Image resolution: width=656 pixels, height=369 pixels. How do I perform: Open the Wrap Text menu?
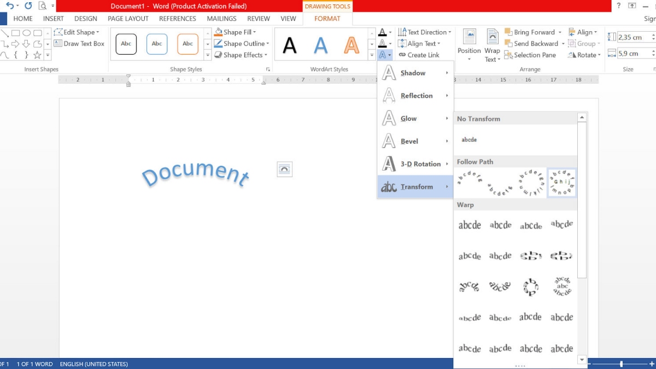492,45
